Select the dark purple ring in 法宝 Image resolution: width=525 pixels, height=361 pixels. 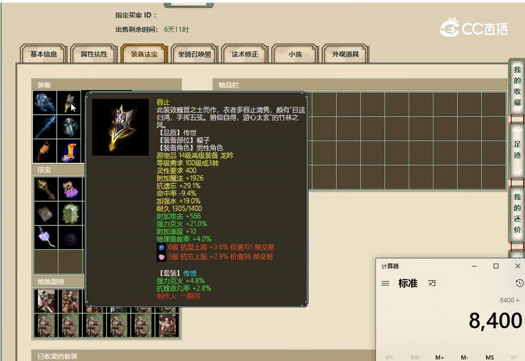(x=70, y=237)
